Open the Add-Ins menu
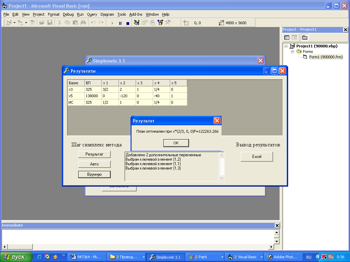The image size is (350, 262). 136,14
